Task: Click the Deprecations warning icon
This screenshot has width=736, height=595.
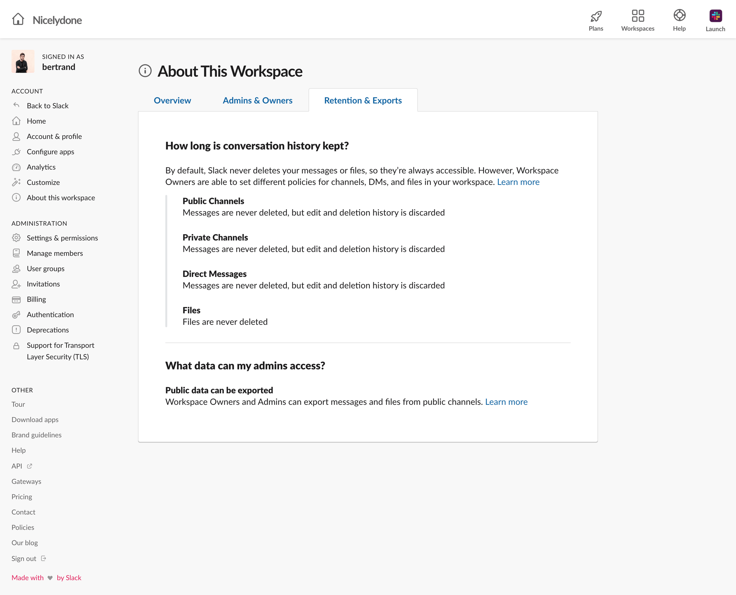Action: [16, 330]
